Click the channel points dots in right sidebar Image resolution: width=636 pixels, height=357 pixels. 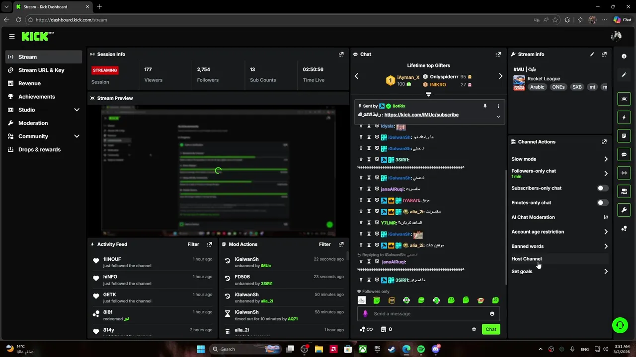click(624, 228)
